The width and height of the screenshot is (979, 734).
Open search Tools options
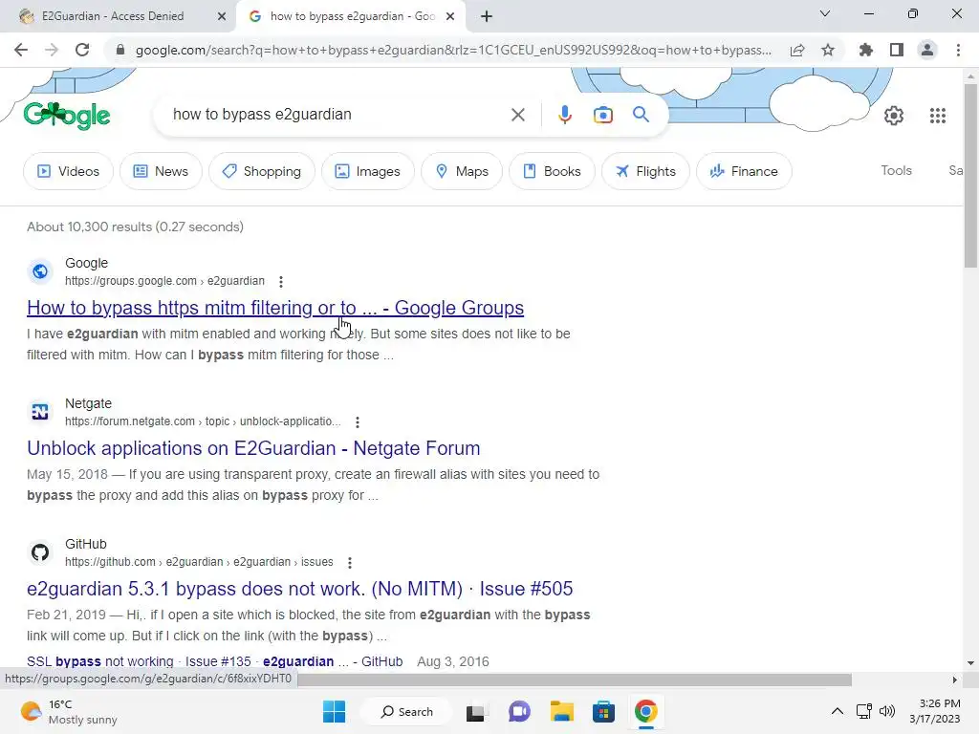pyautogui.click(x=896, y=170)
